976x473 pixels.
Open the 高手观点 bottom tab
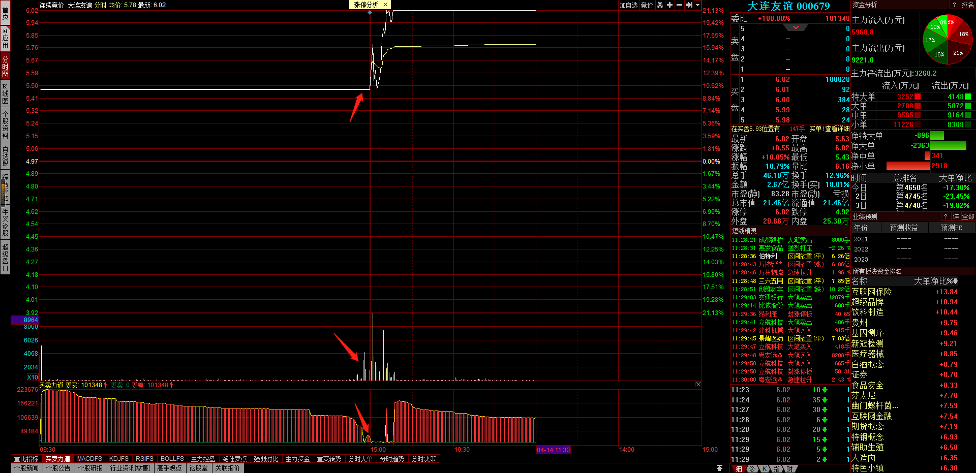(169, 468)
